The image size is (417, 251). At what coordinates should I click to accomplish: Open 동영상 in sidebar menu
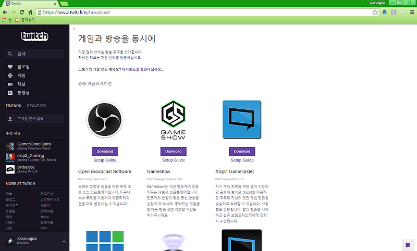[x=23, y=93]
